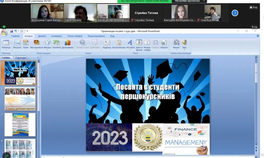Insert a SmartArt graphic
Viewport: 264px width, 158px height.
[56, 44]
